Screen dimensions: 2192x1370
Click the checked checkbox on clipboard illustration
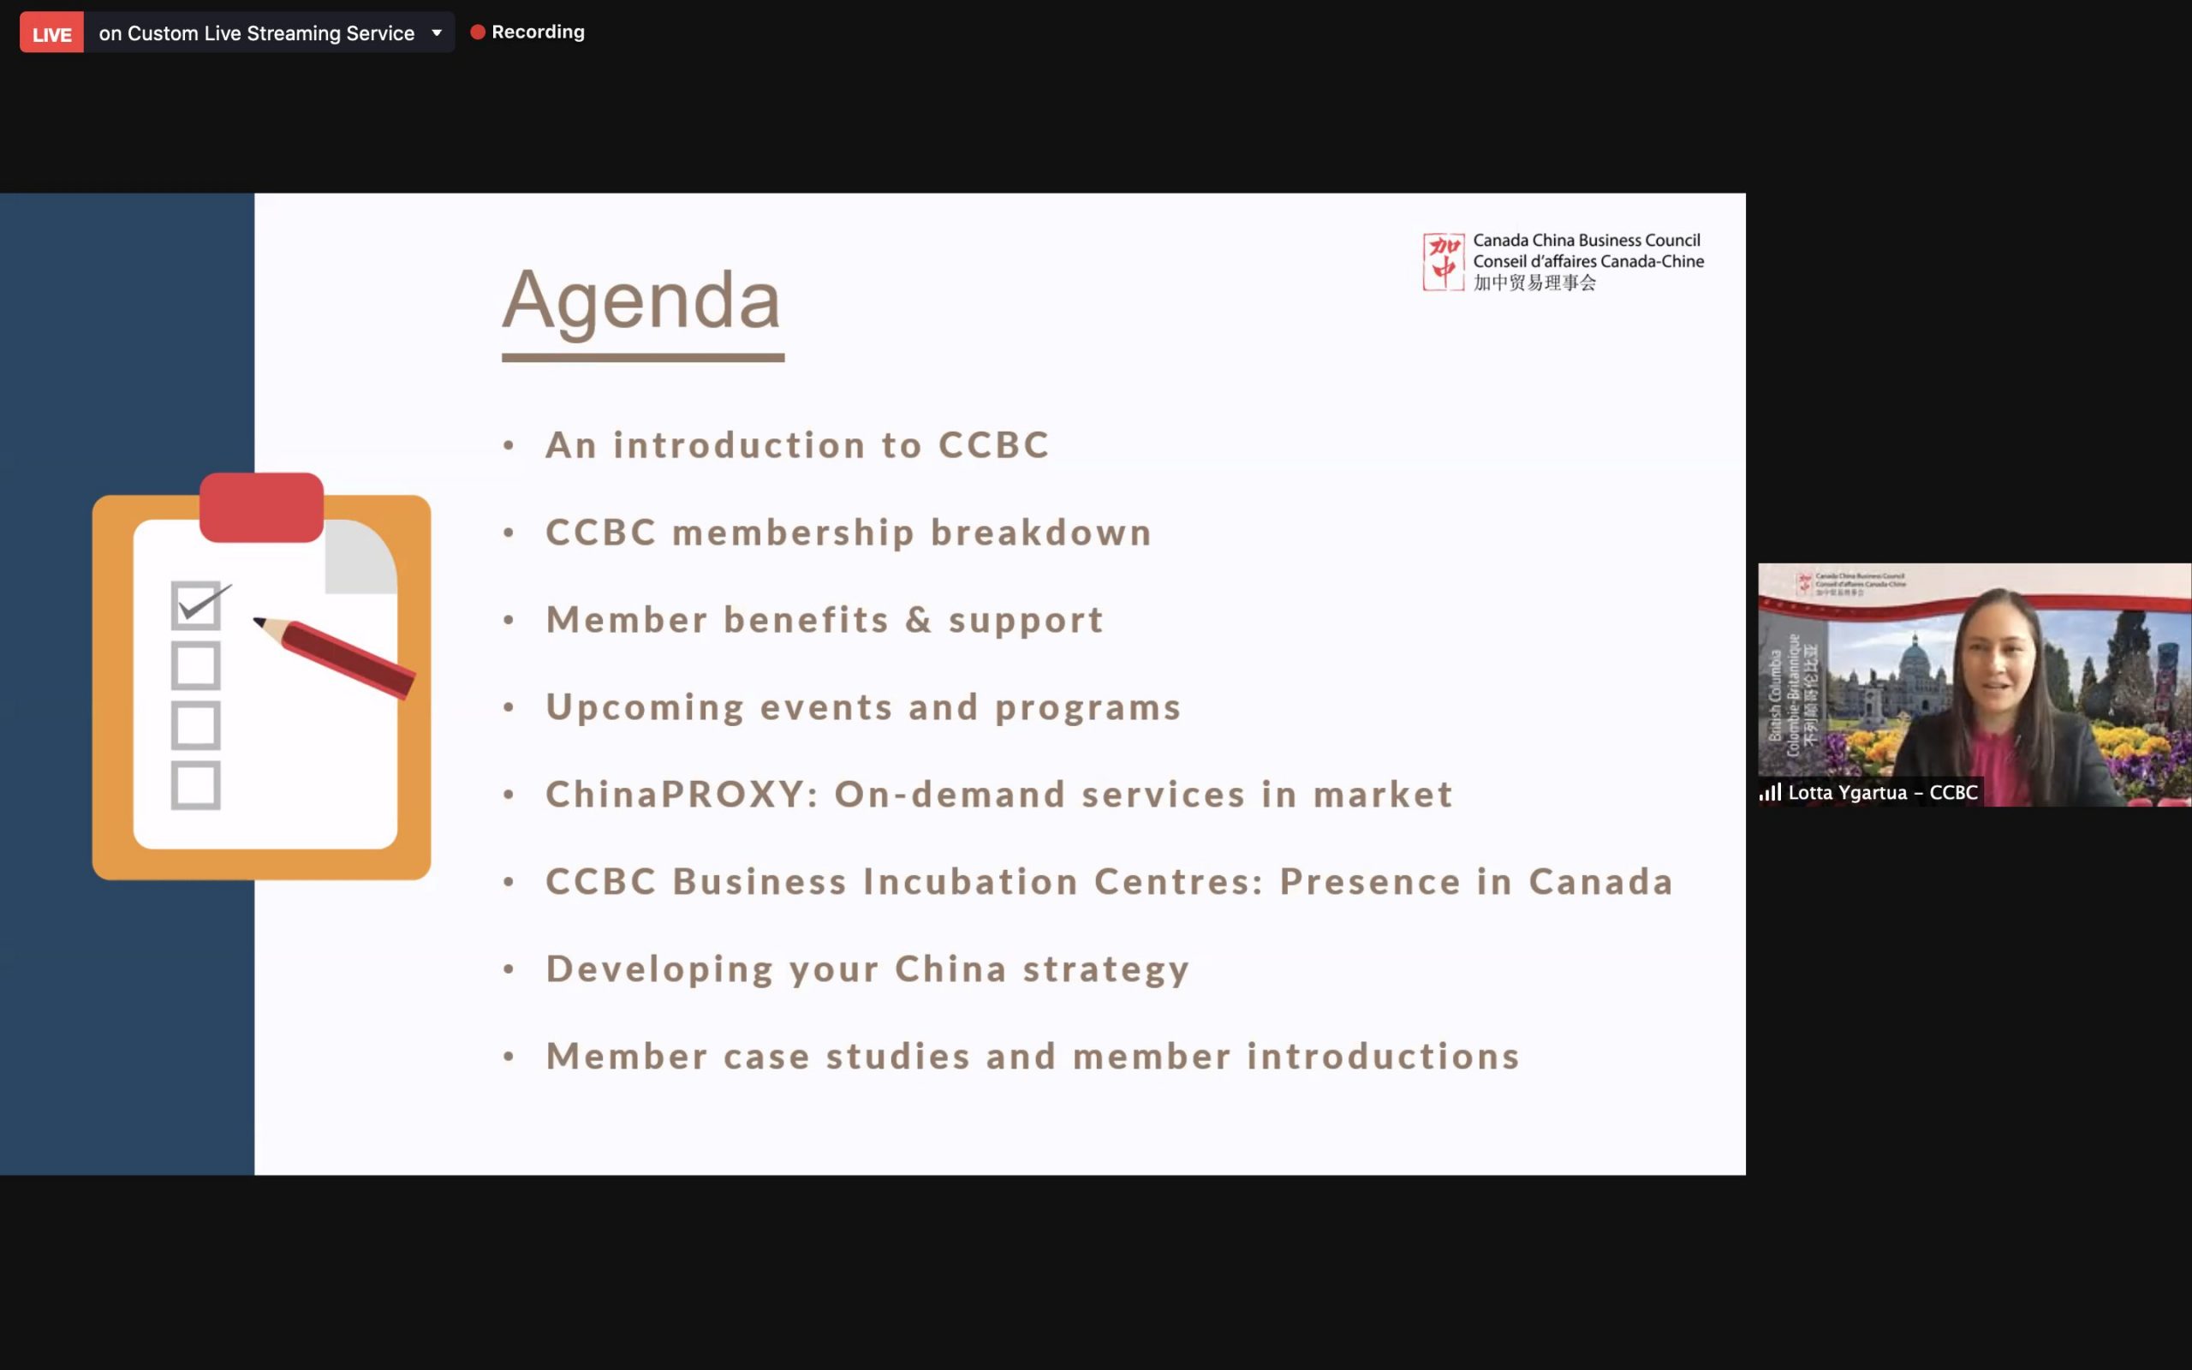[195, 605]
